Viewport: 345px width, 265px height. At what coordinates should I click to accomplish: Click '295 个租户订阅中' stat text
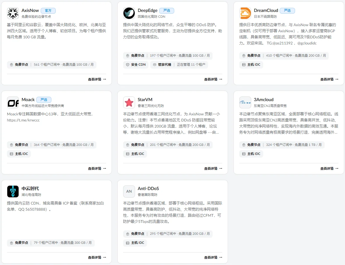tap(163, 234)
